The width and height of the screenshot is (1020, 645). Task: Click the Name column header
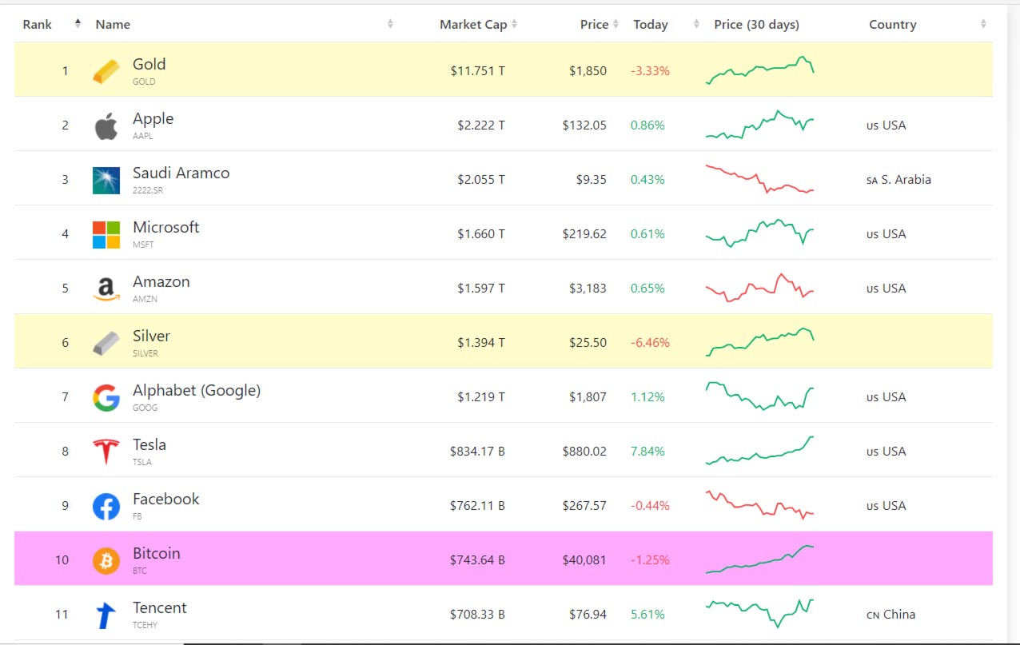[113, 25]
